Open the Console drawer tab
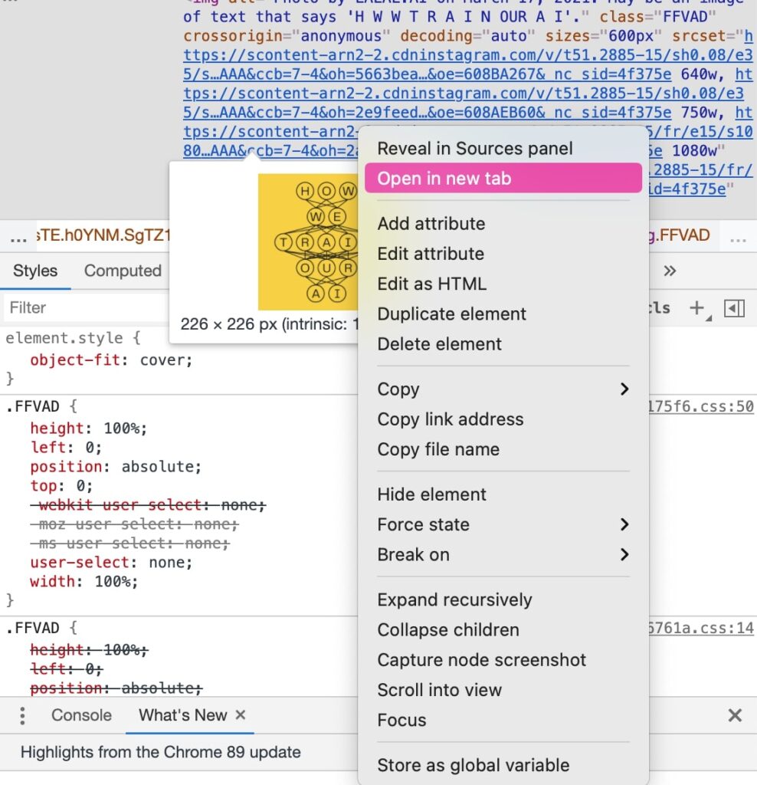The width and height of the screenshot is (757, 785). pos(81,715)
